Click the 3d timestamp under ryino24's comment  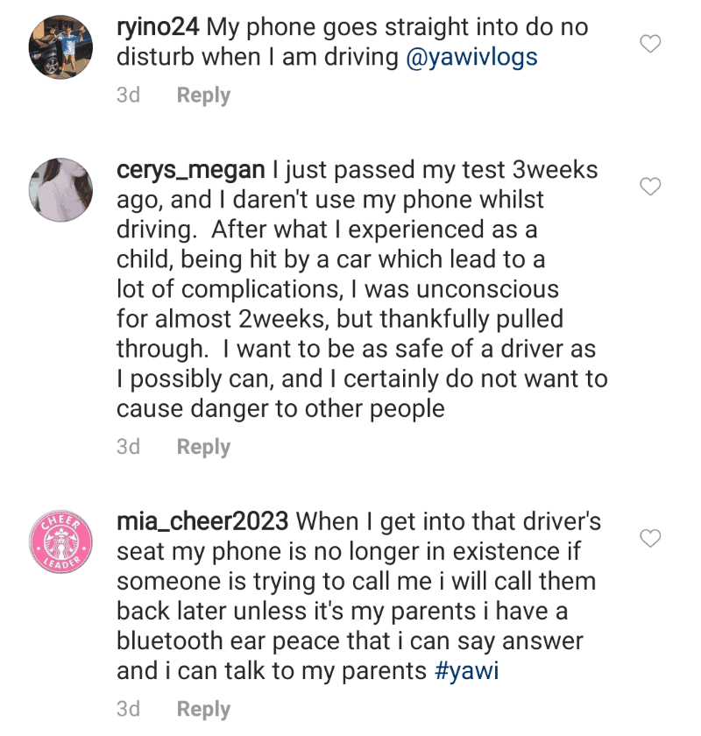coord(128,96)
